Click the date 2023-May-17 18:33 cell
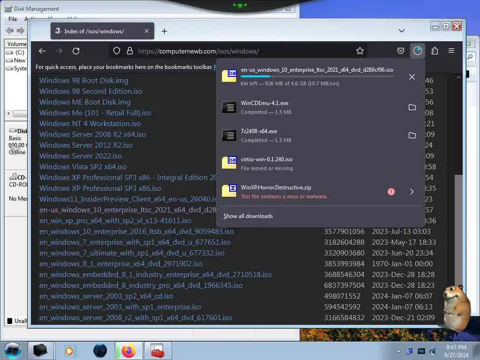This screenshot has height=360, width=480. pos(404,242)
